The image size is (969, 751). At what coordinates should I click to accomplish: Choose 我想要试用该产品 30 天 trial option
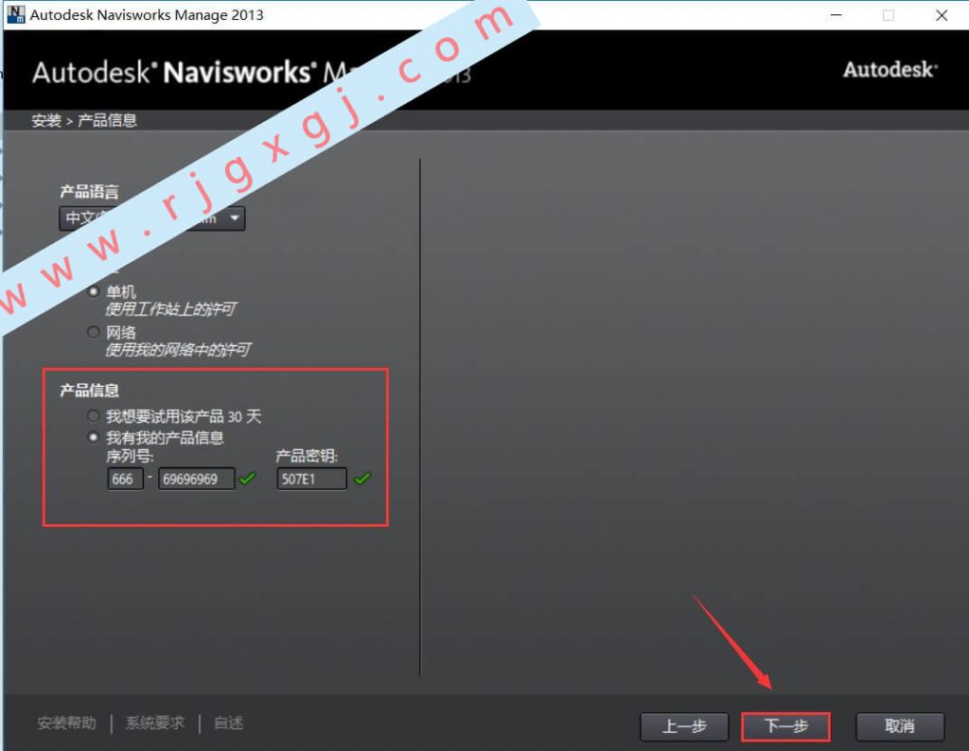point(94,415)
